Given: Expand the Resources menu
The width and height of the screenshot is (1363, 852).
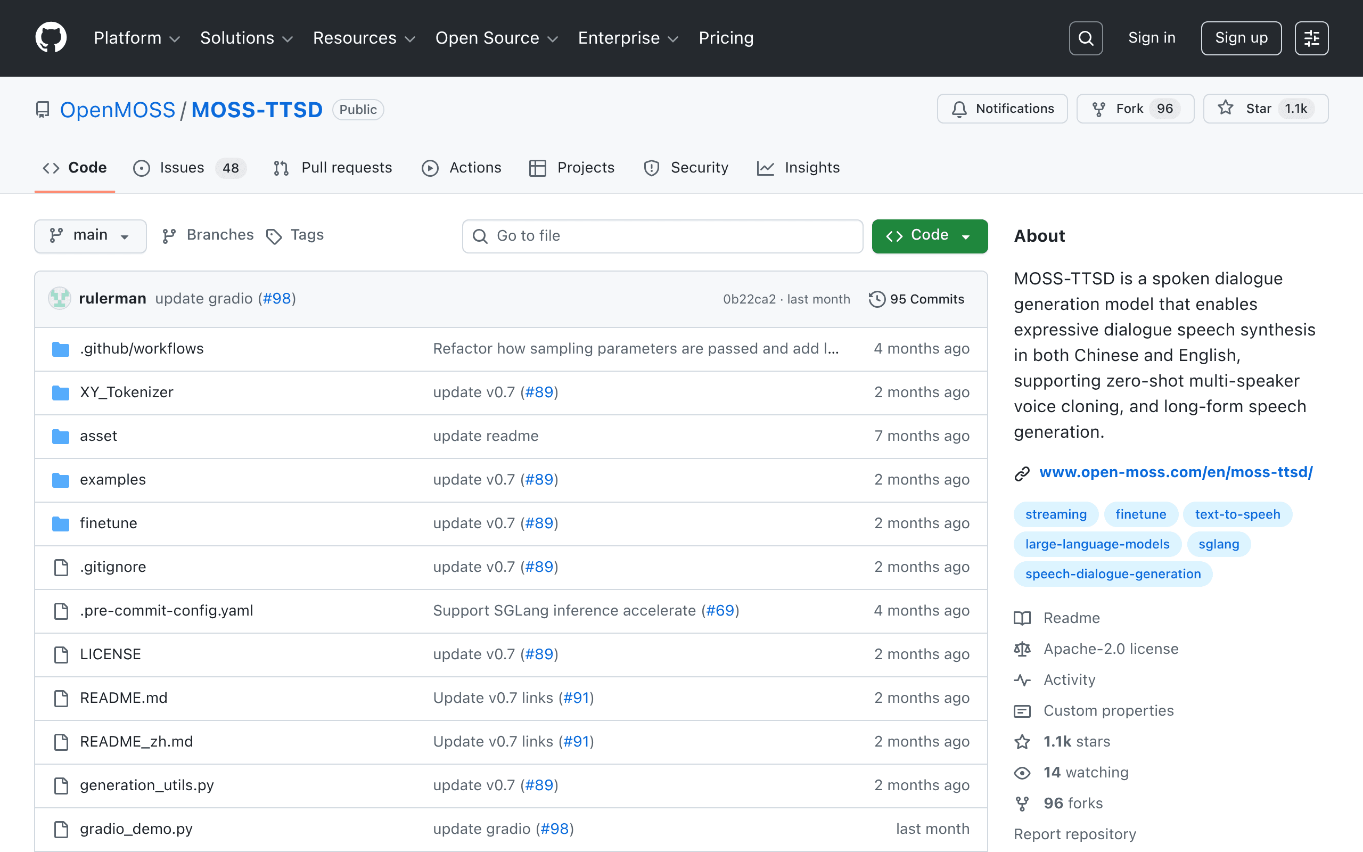Looking at the screenshot, I should 364,38.
